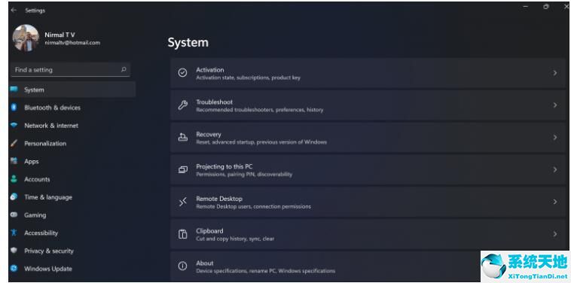
Task: Open Network & internet settings
Action: click(51, 126)
